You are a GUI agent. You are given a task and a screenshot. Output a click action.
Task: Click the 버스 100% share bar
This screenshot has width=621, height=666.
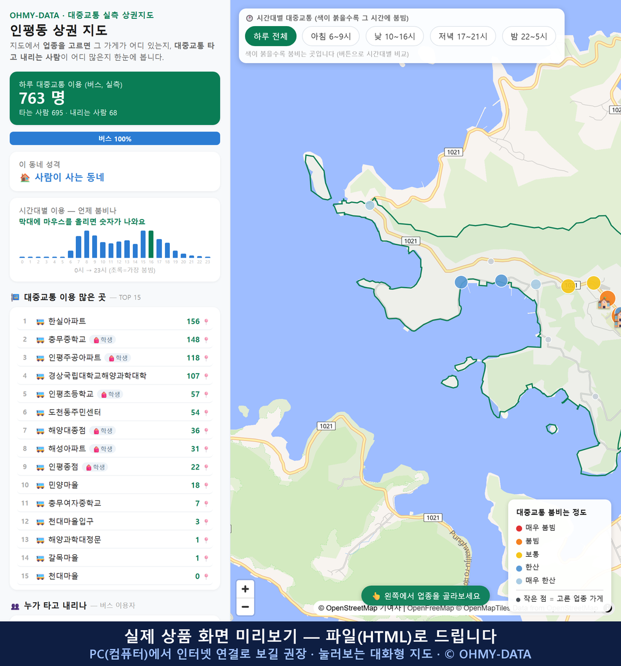click(115, 138)
